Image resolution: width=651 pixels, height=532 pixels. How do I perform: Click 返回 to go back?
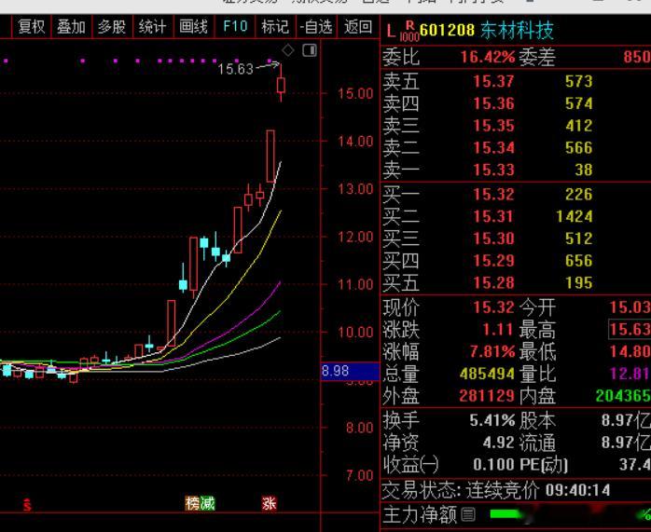(x=358, y=27)
